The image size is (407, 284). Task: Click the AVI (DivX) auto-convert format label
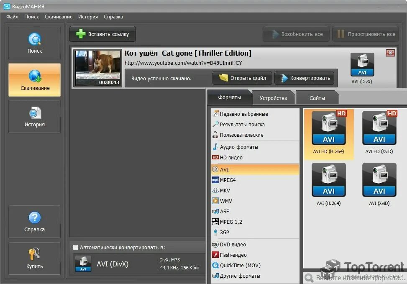click(113, 264)
